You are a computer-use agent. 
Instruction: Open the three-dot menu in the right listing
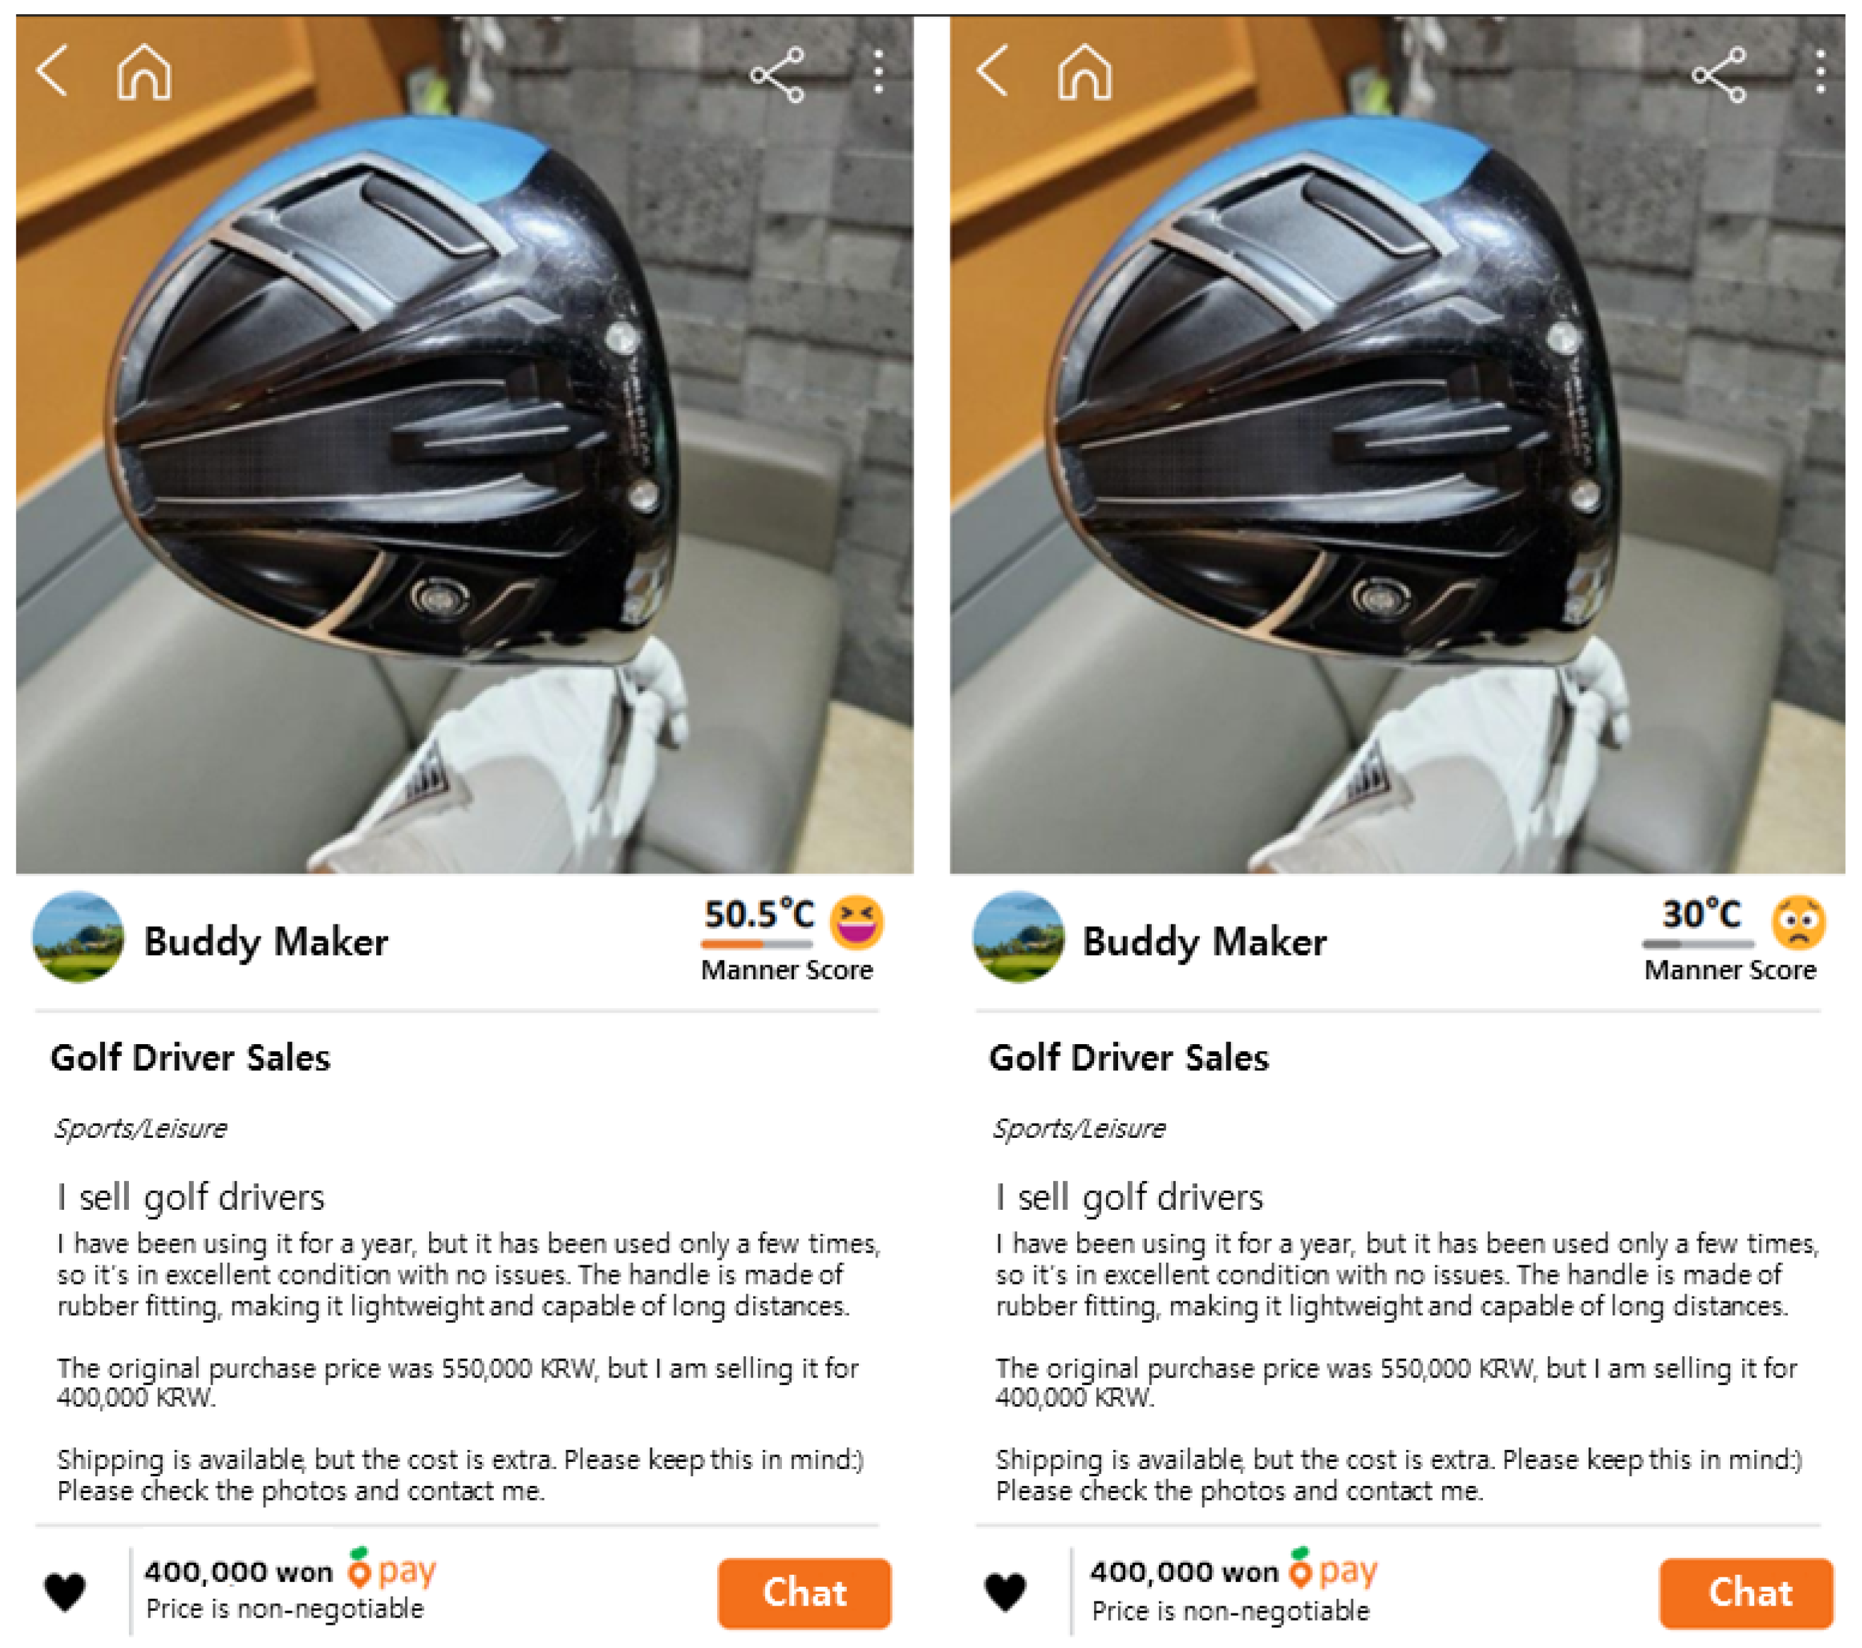[x=1820, y=71]
